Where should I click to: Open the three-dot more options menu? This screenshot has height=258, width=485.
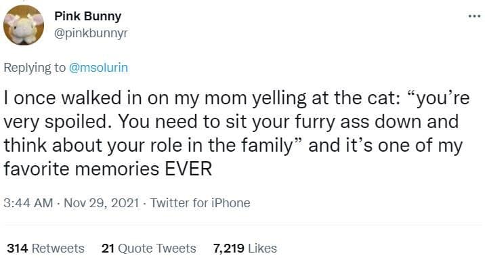point(474,16)
